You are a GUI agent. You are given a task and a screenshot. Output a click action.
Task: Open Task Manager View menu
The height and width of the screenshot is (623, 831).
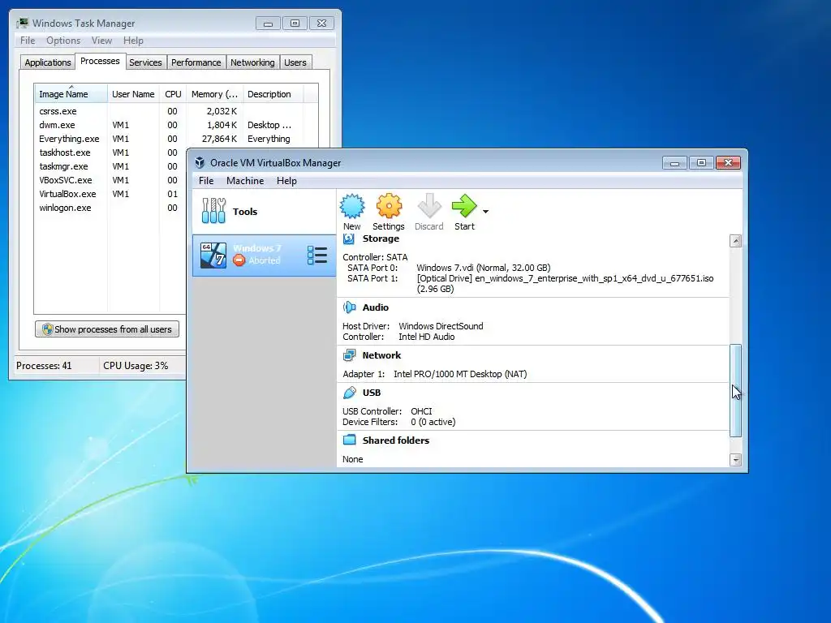click(101, 41)
